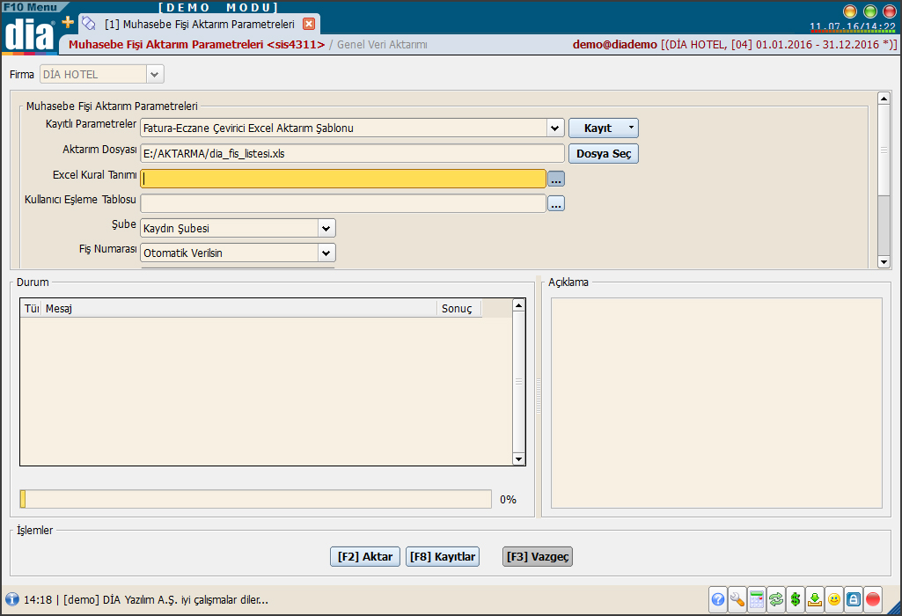902x616 pixels.
Task: Open the wrench settings icon
Action: (x=737, y=599)
